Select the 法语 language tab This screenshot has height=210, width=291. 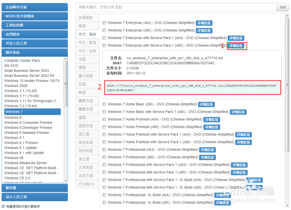87,59
